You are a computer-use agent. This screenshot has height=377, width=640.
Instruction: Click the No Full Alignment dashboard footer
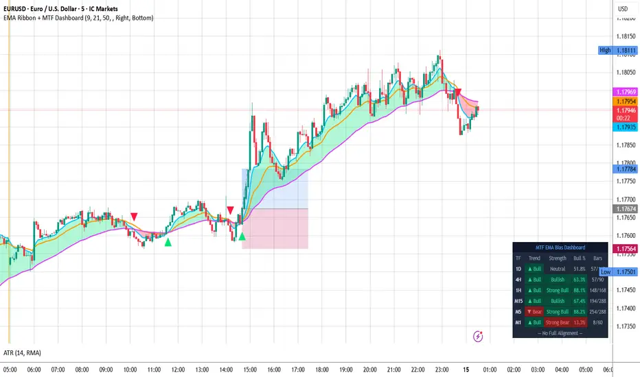[560, 333]
